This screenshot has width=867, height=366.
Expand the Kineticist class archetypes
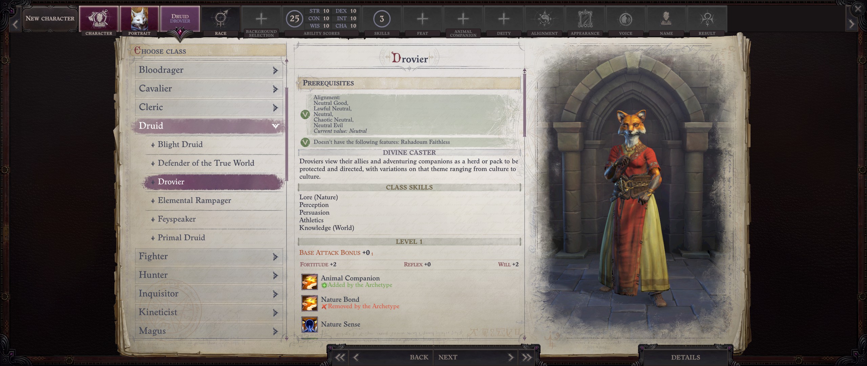275,313
